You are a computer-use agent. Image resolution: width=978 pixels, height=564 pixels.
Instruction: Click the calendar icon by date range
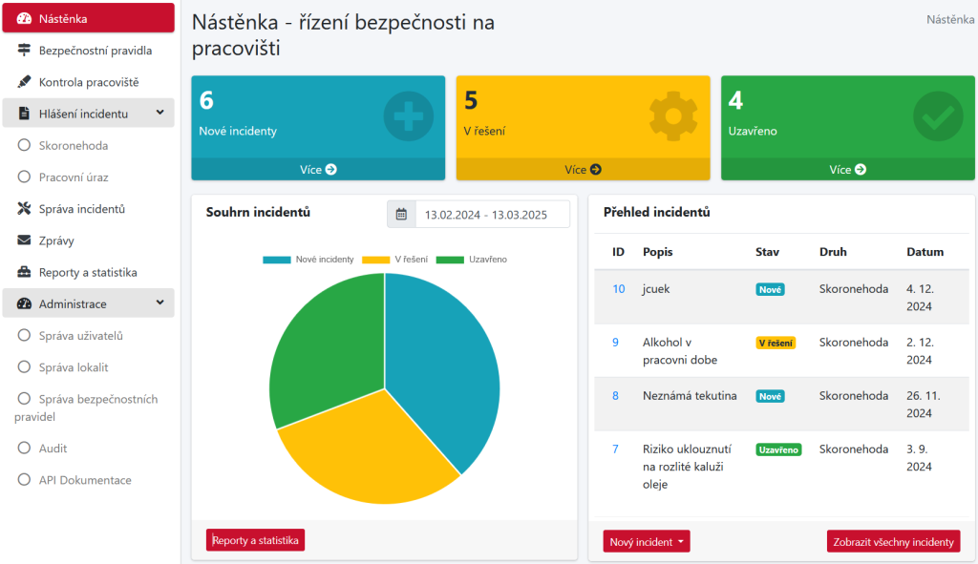click(401, 215)
